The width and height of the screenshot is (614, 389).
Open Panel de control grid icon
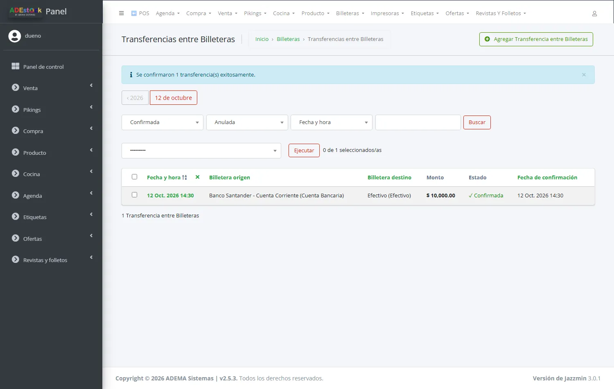16,66
